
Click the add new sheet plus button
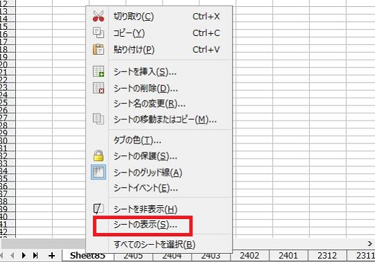[51, 256]
